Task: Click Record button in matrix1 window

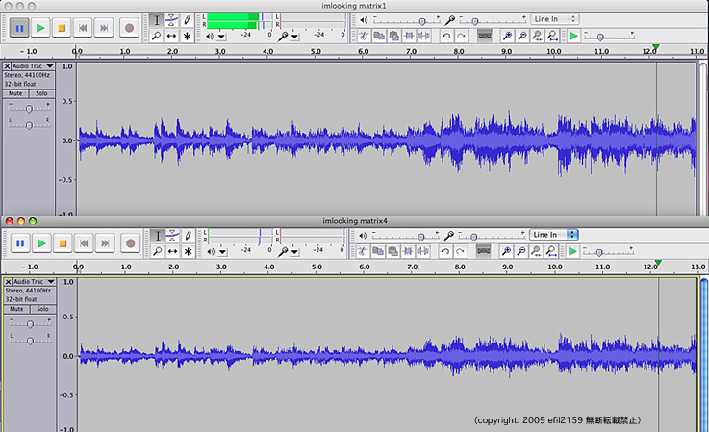Action: click(x=129, y=28)
